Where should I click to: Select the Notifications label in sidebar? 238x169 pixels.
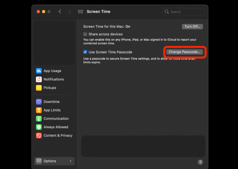[54, 79]
